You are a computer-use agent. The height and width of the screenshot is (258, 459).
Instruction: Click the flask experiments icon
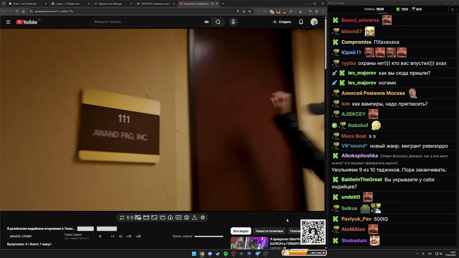point(195,218)
